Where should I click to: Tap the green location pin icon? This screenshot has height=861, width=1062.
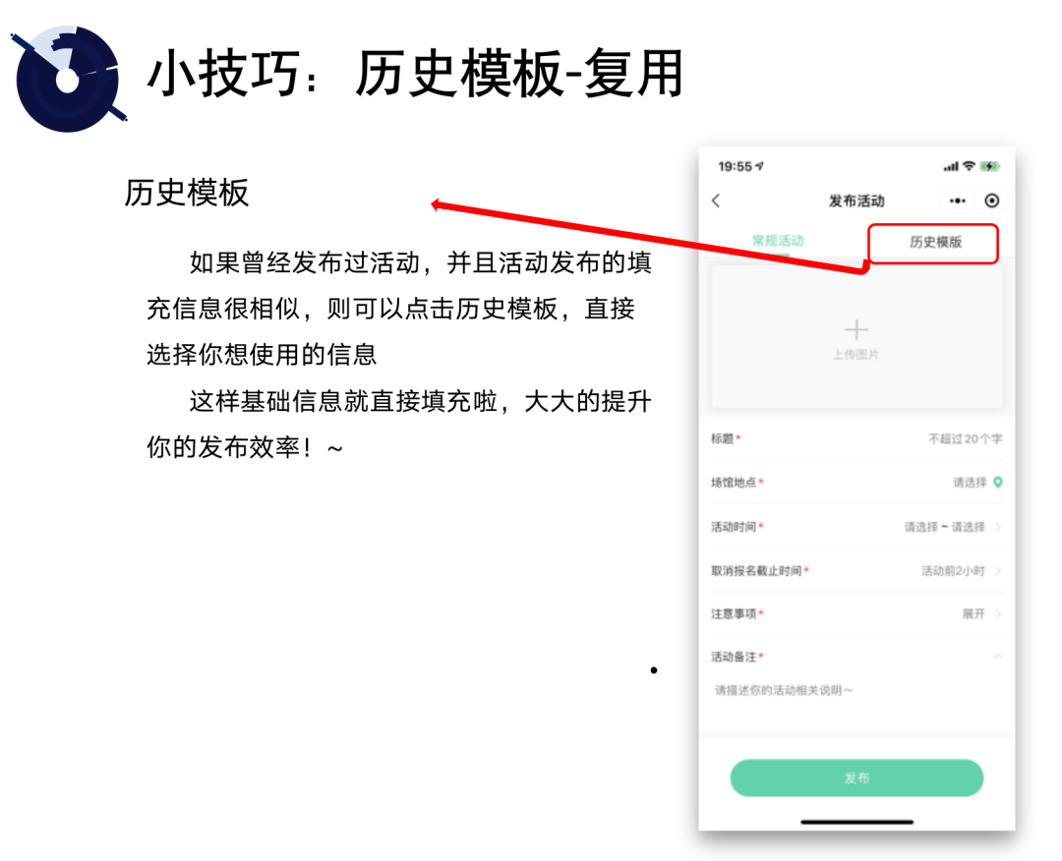coord(998,482)
